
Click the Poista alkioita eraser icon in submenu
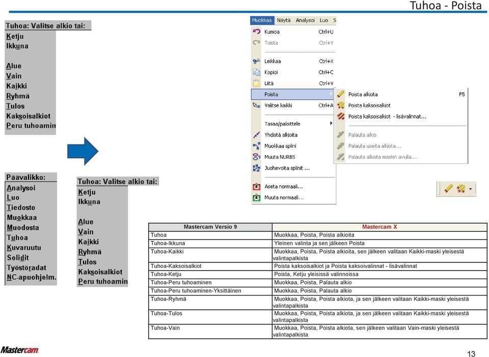(x=341, y=94)
